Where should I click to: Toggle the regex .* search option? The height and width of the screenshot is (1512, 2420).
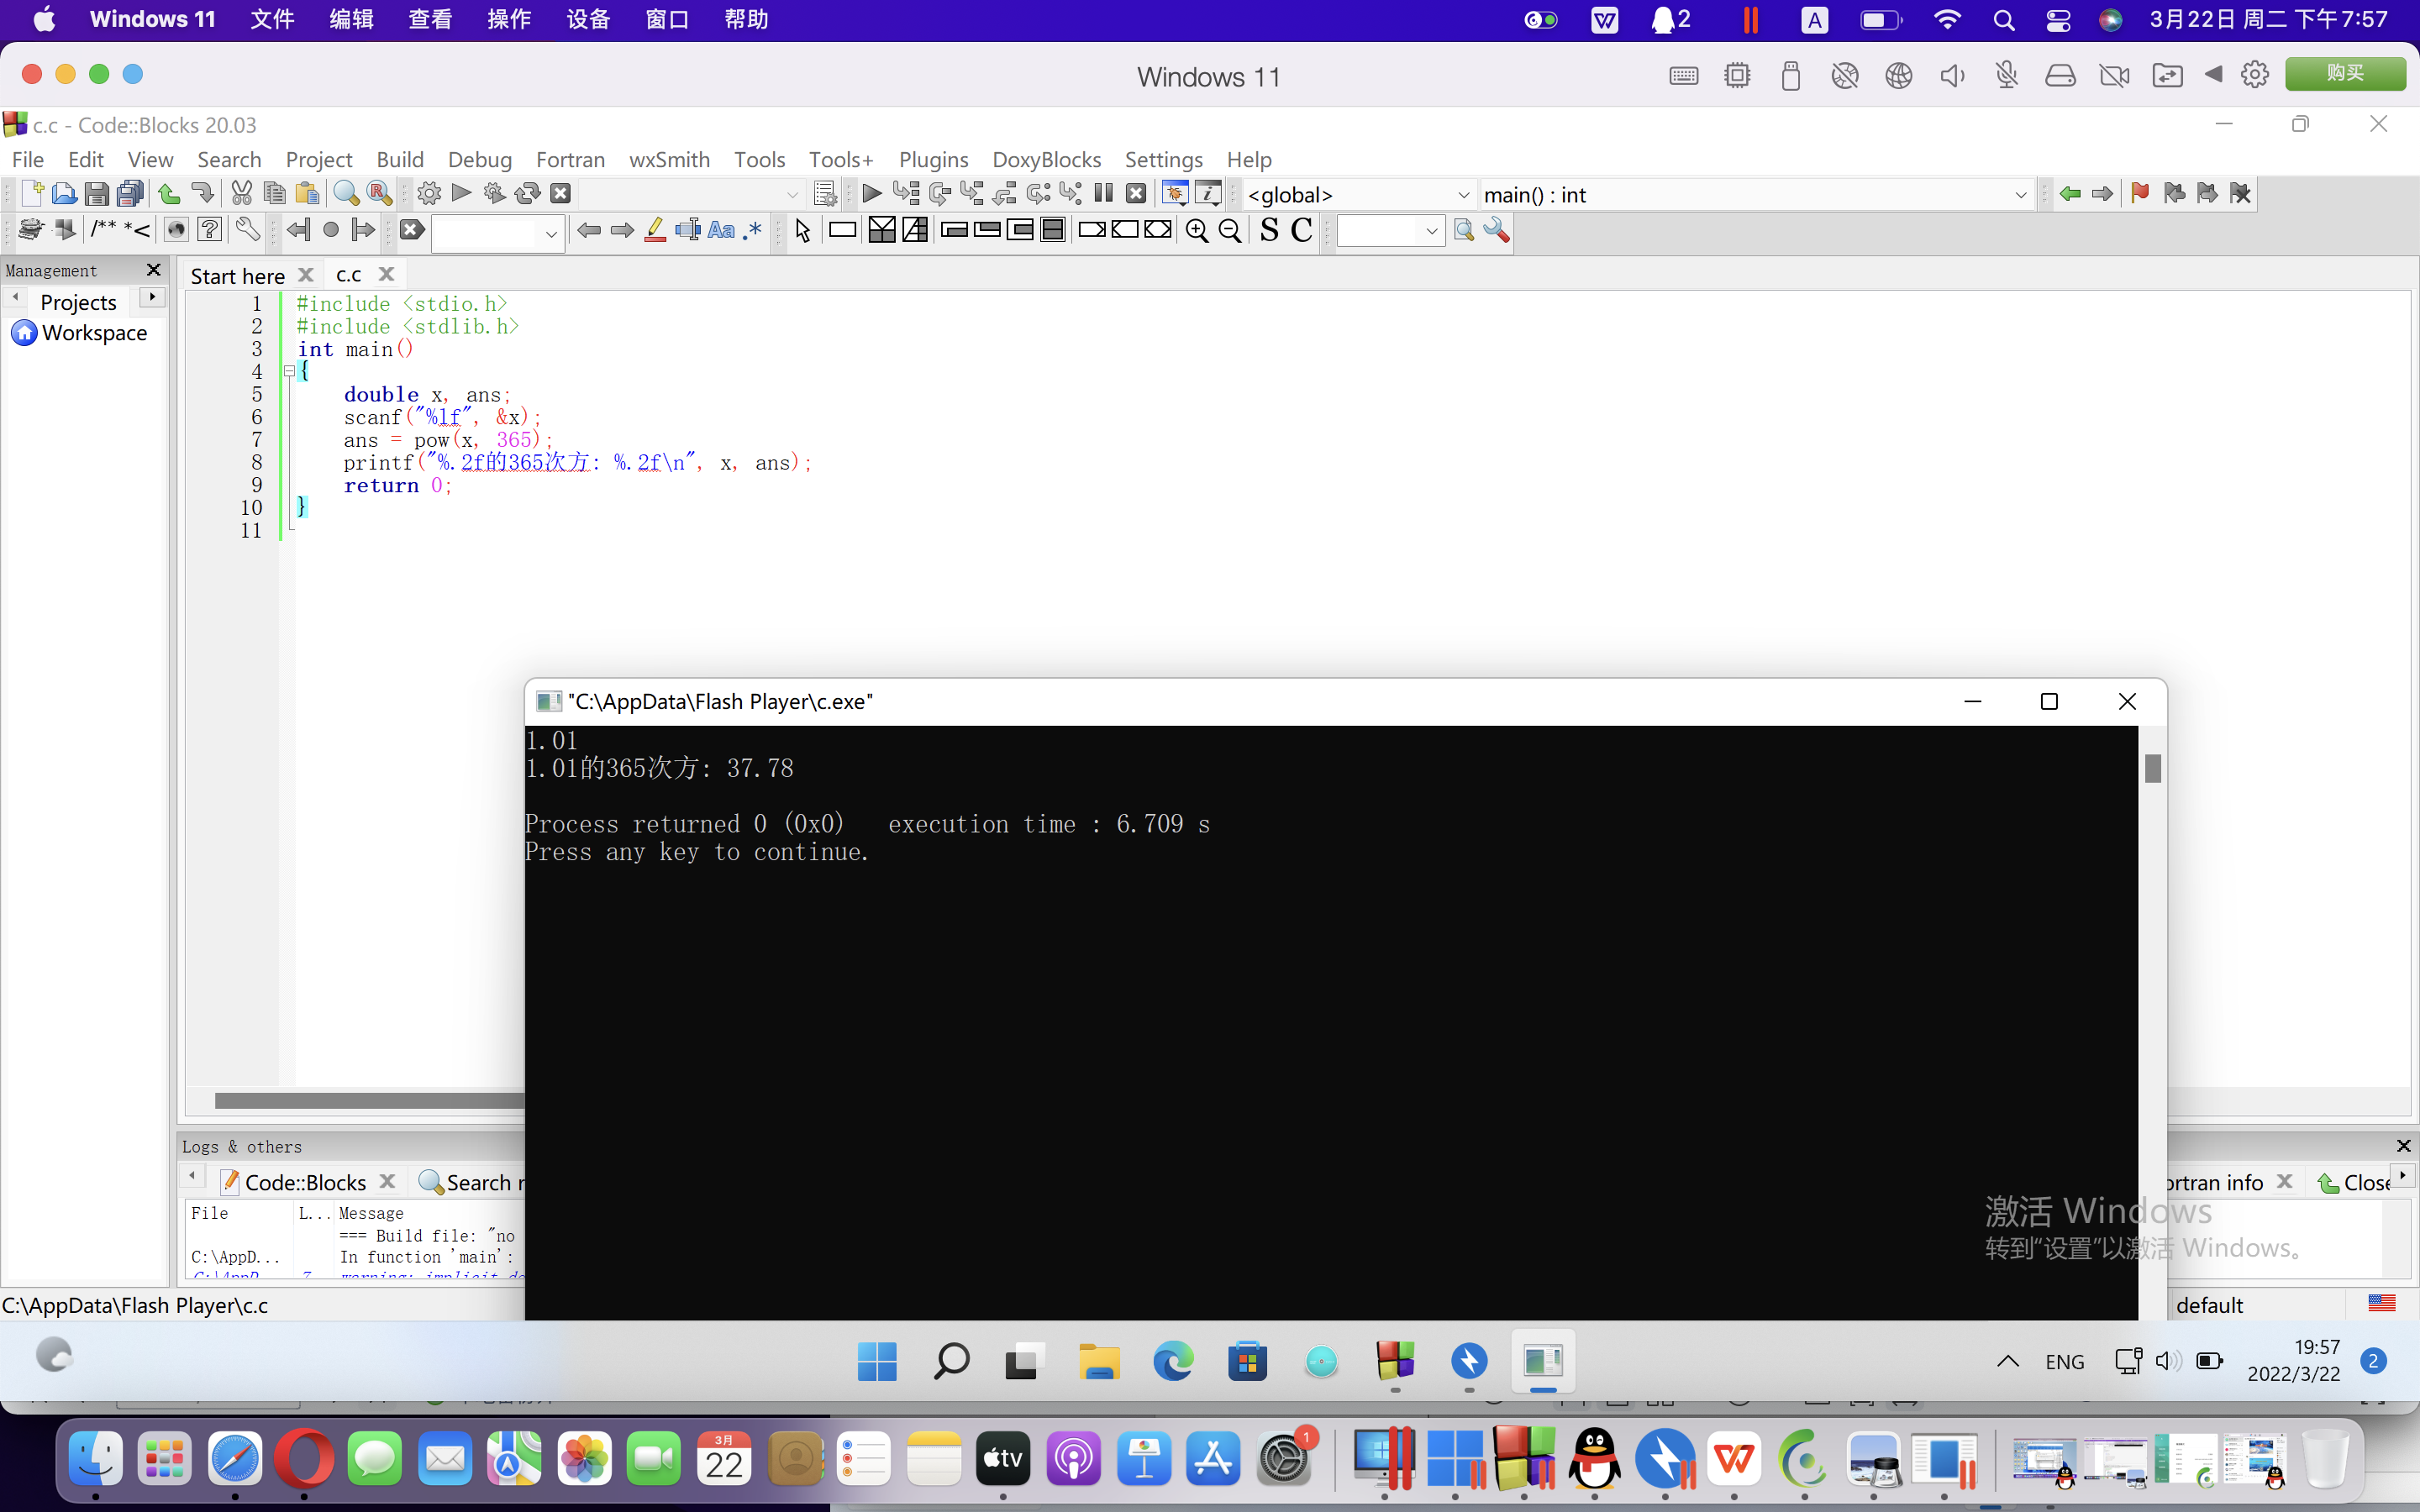click(x=753, y=231)
